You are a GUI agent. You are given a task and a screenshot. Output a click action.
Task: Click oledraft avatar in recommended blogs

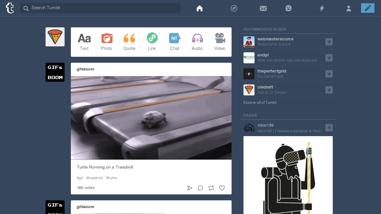(249, 90)
